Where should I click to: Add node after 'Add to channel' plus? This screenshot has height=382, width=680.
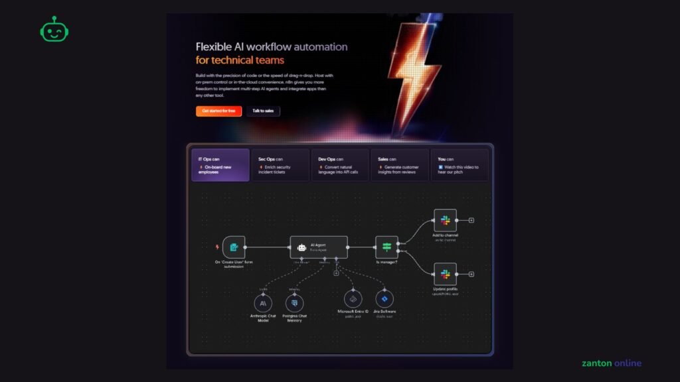[x=471, y=220]
